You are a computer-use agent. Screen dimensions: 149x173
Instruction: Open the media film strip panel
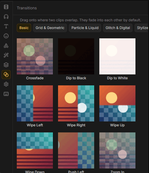6,7
